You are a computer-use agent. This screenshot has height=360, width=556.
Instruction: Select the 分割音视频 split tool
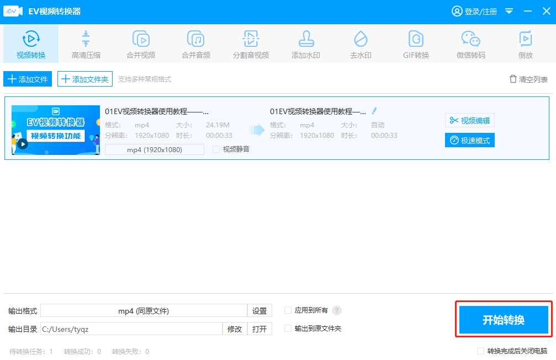click(x=251, y=43)
